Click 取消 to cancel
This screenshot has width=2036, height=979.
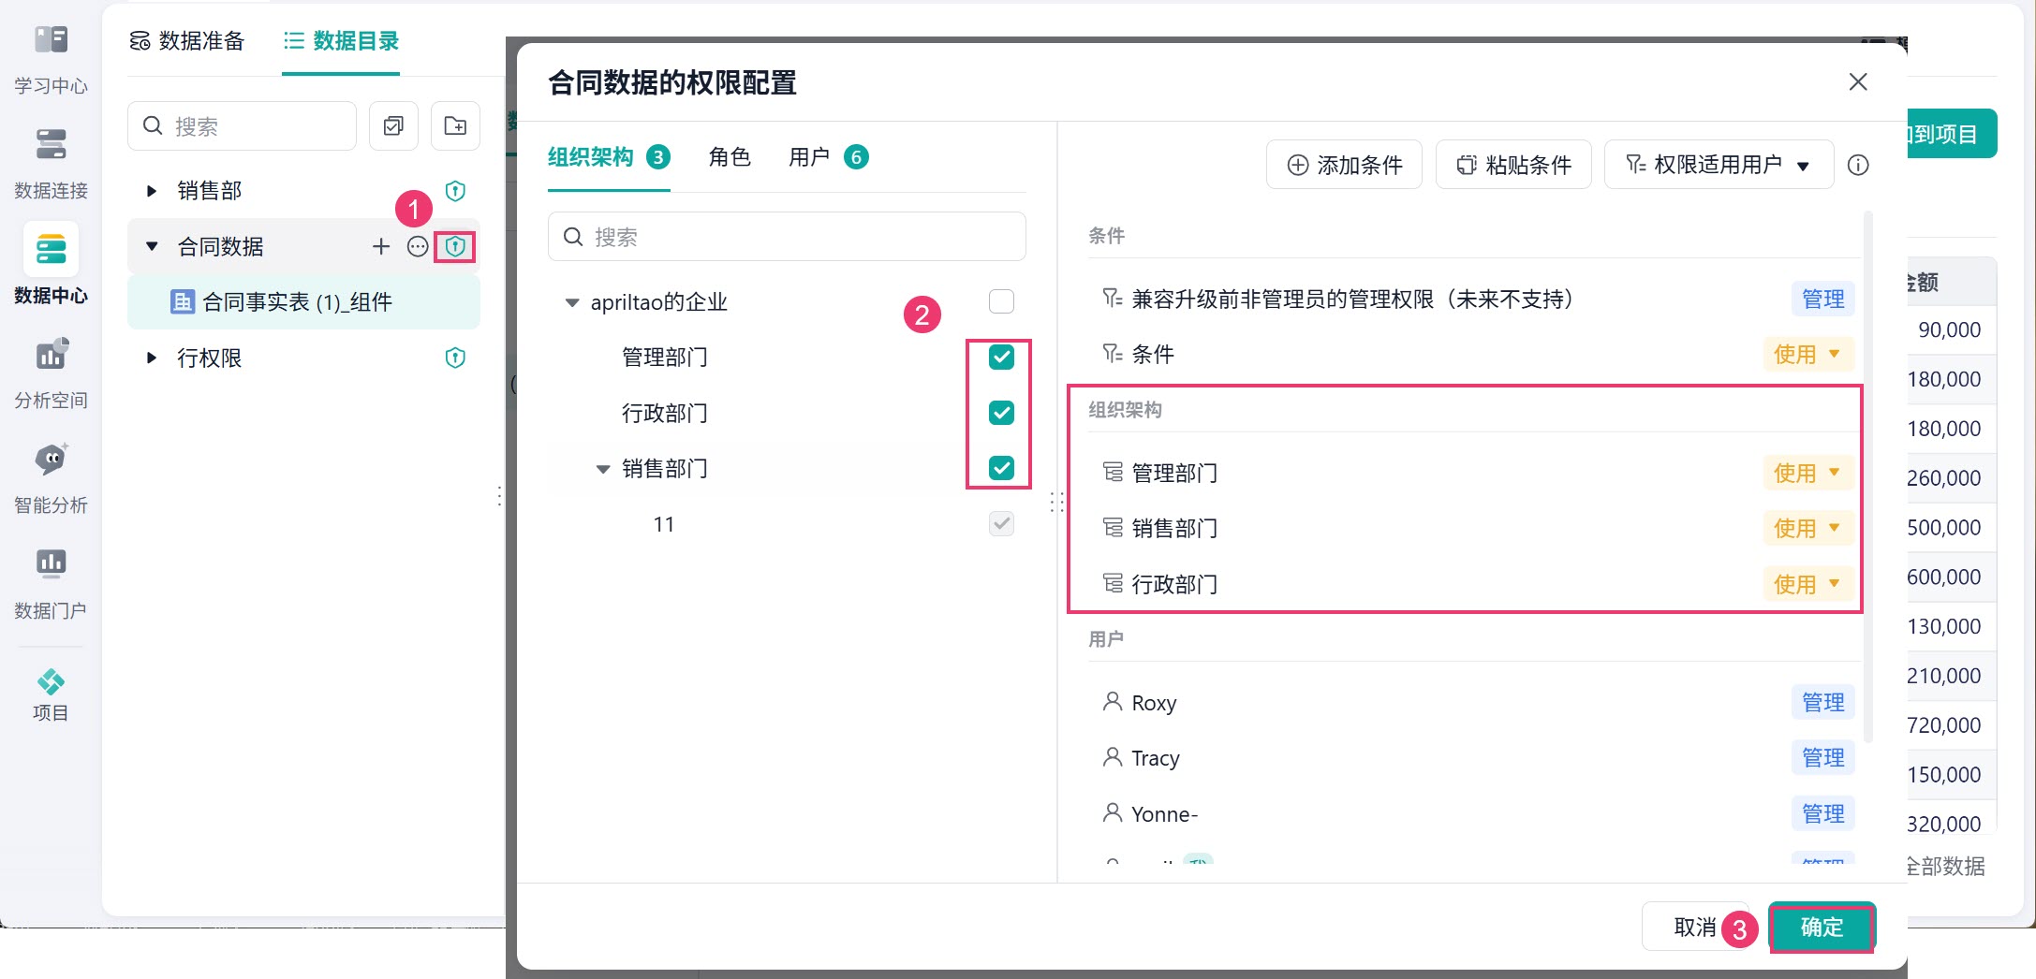pos(1694,927)
